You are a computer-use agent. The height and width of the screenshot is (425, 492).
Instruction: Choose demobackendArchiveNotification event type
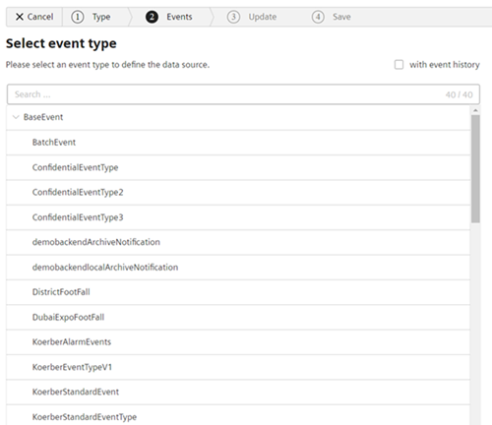pos(238,242)
